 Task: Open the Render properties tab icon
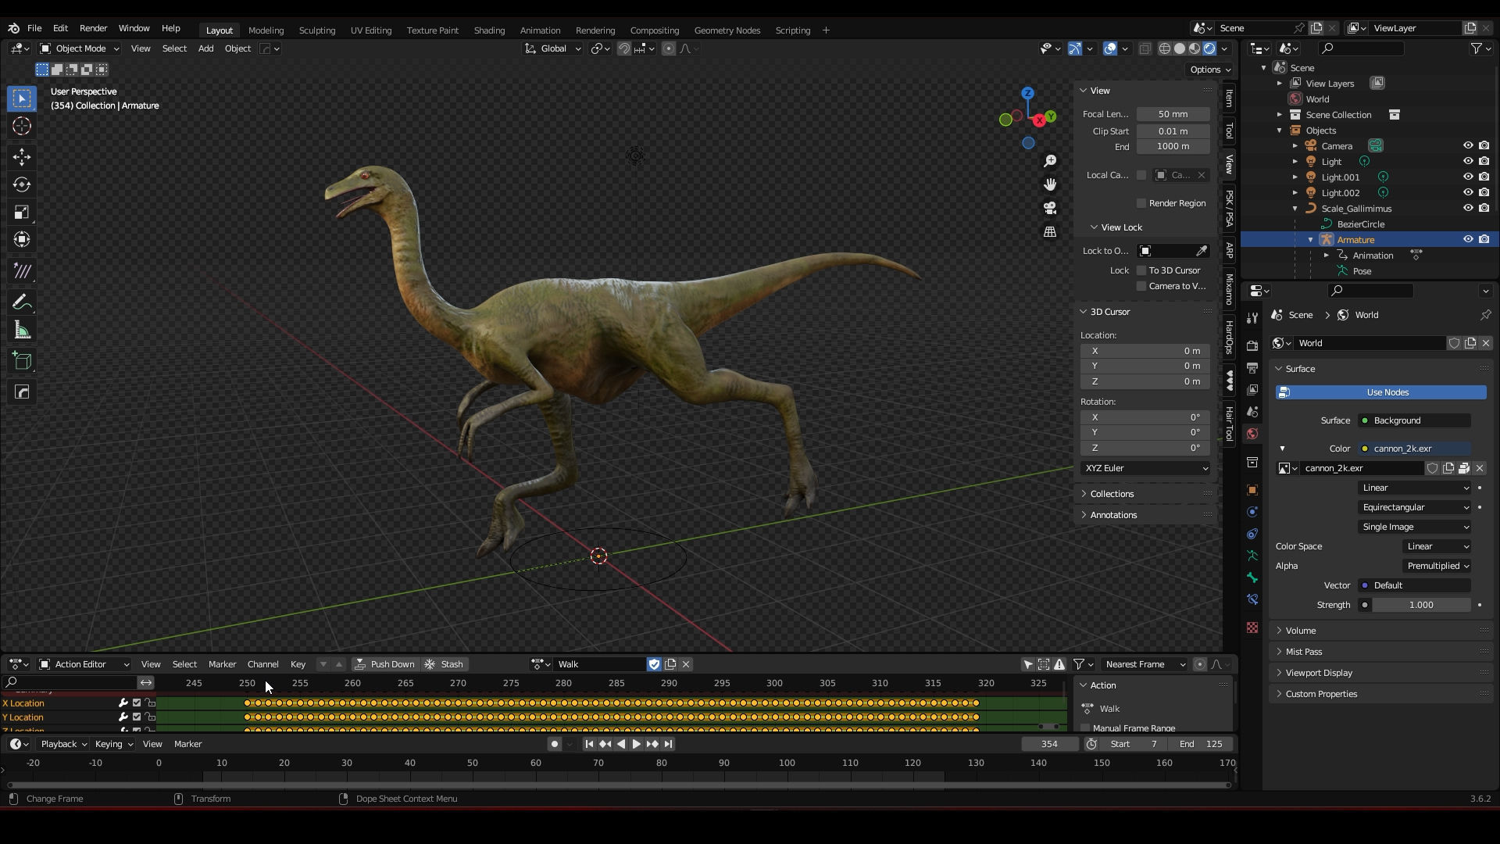1252,346
